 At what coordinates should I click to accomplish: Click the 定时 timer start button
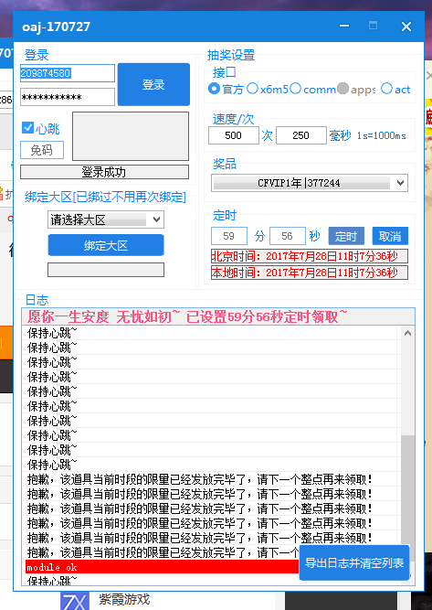coord(346,236)
